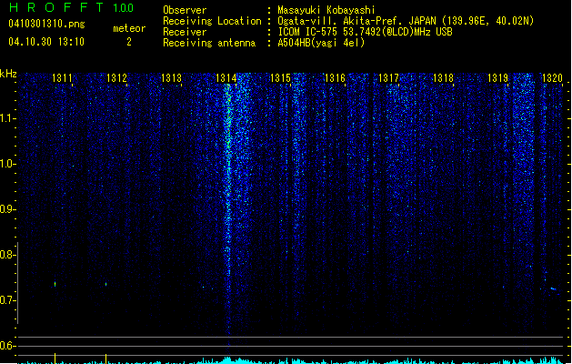Click the 1318 time axis label
This screenshot has height=364, width=572.
[x=443, y=77]
